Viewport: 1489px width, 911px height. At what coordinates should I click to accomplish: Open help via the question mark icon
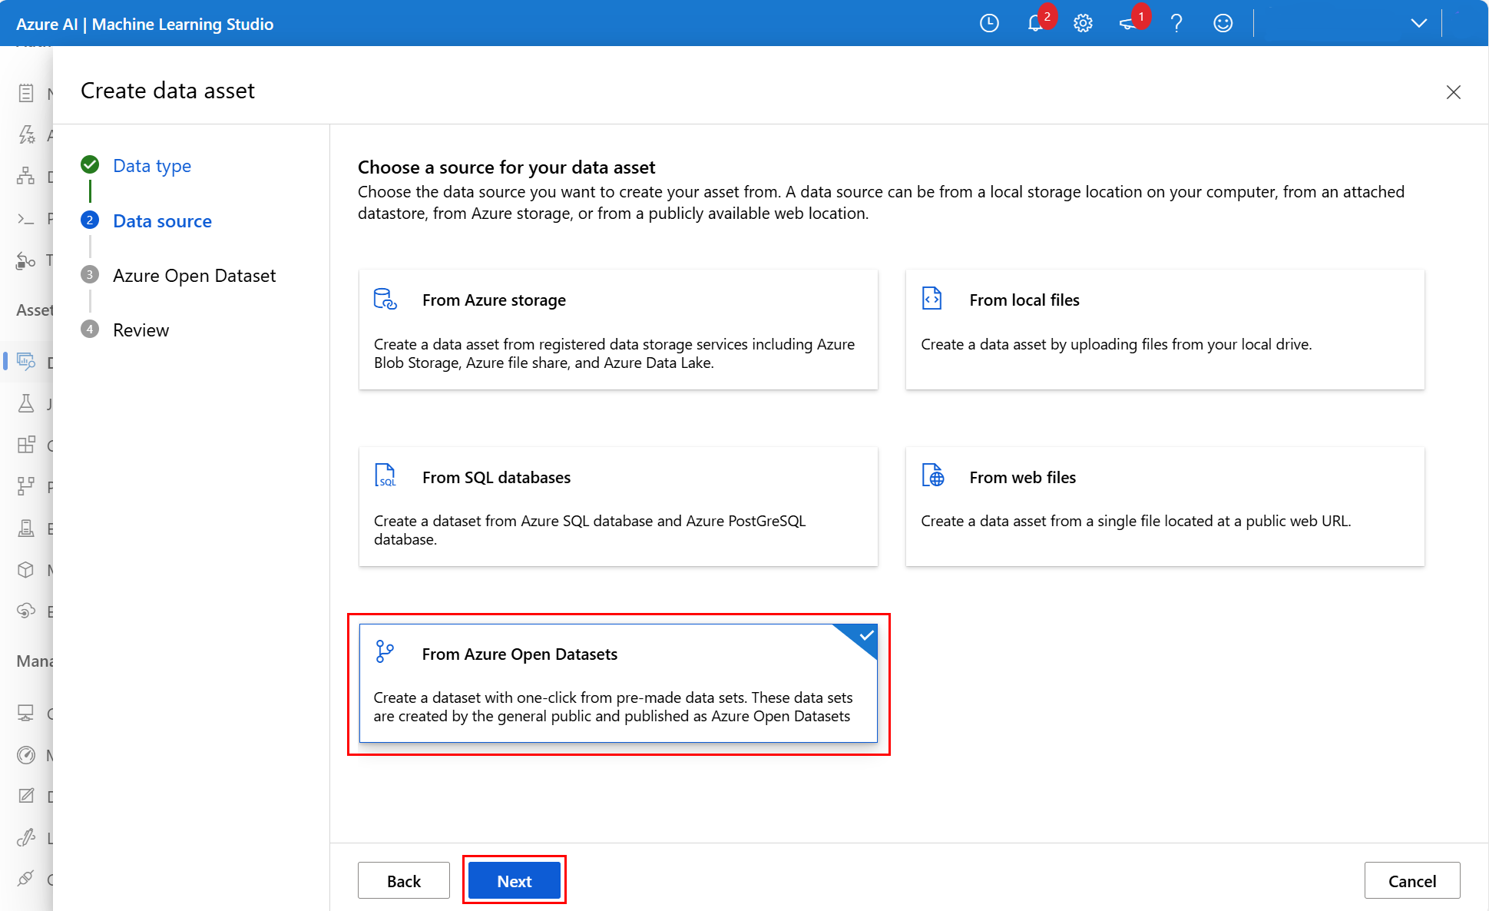point(1176,23)
